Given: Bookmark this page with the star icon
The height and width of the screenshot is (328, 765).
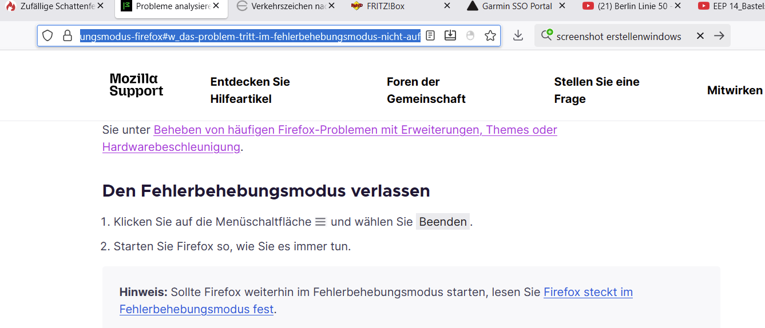Looking at the screenshot, I should click(x=490, y=35).
